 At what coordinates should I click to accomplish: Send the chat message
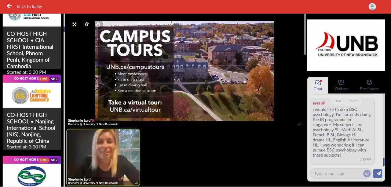[378, 173]
